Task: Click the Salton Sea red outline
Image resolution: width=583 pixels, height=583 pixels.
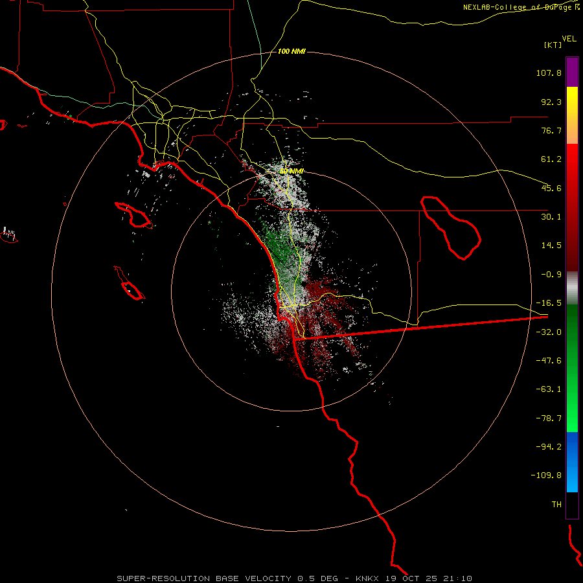Action: pyautogui.click(x=451, y=228)
